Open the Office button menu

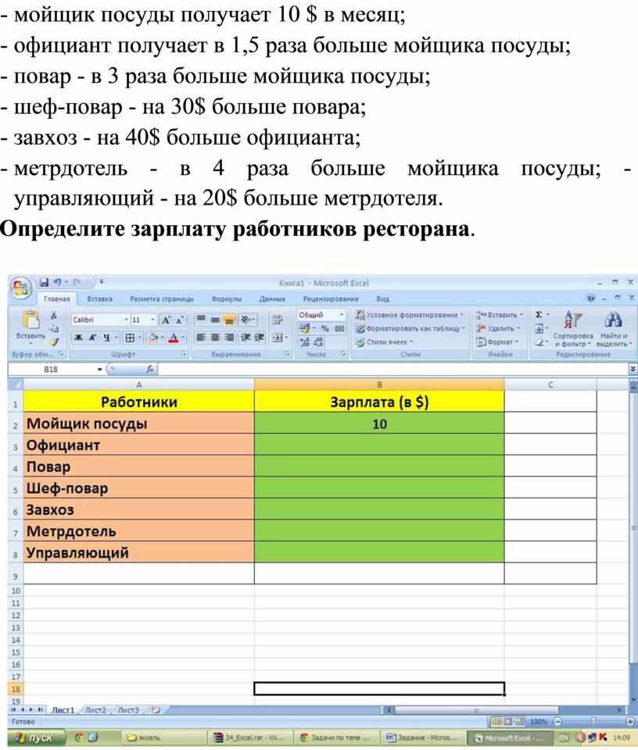pos(20,288)
